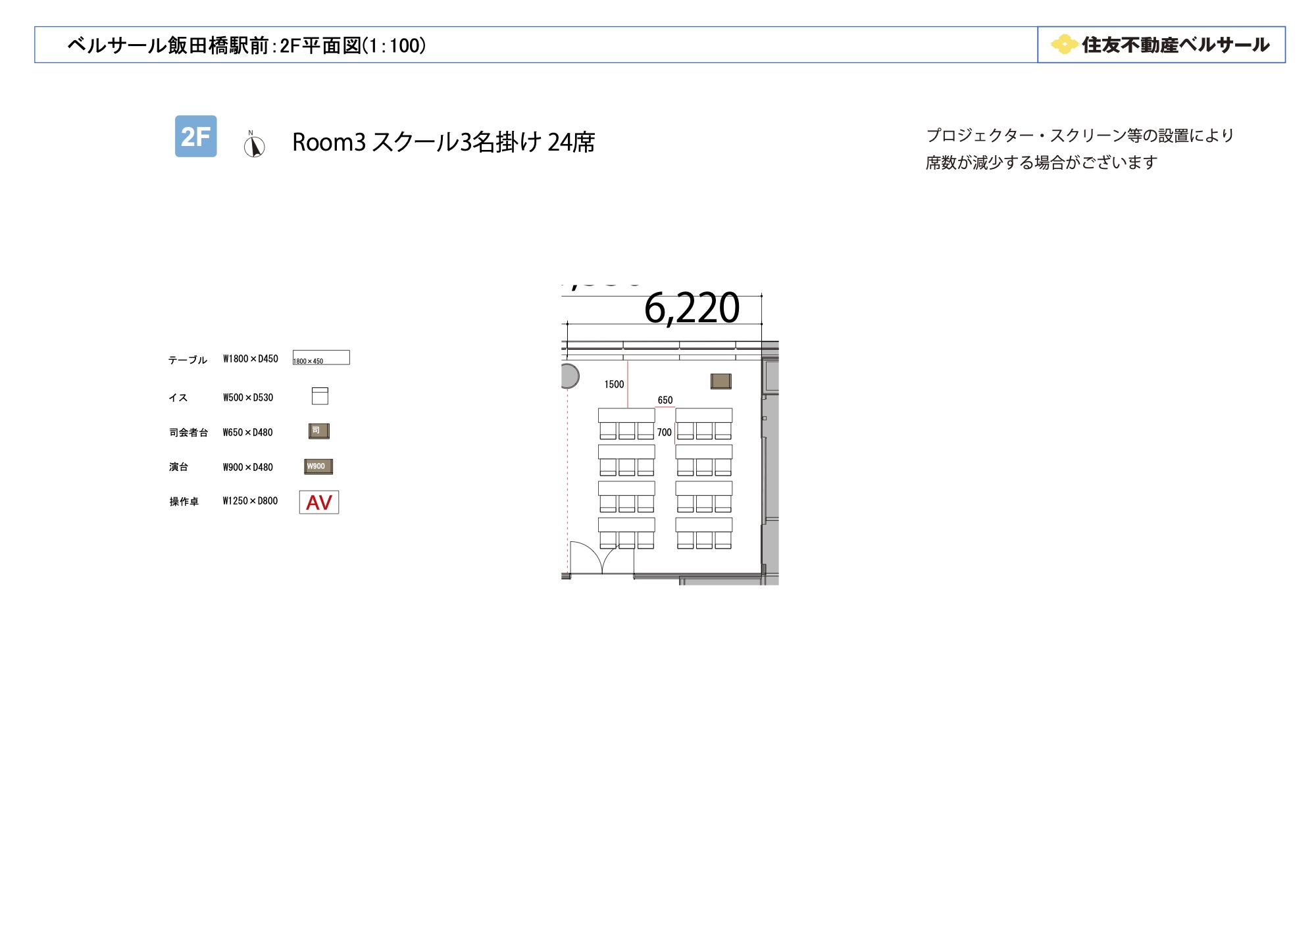Click the legend label イス
This screenshot has width=1316, height=930.
(x=178, y=397)
